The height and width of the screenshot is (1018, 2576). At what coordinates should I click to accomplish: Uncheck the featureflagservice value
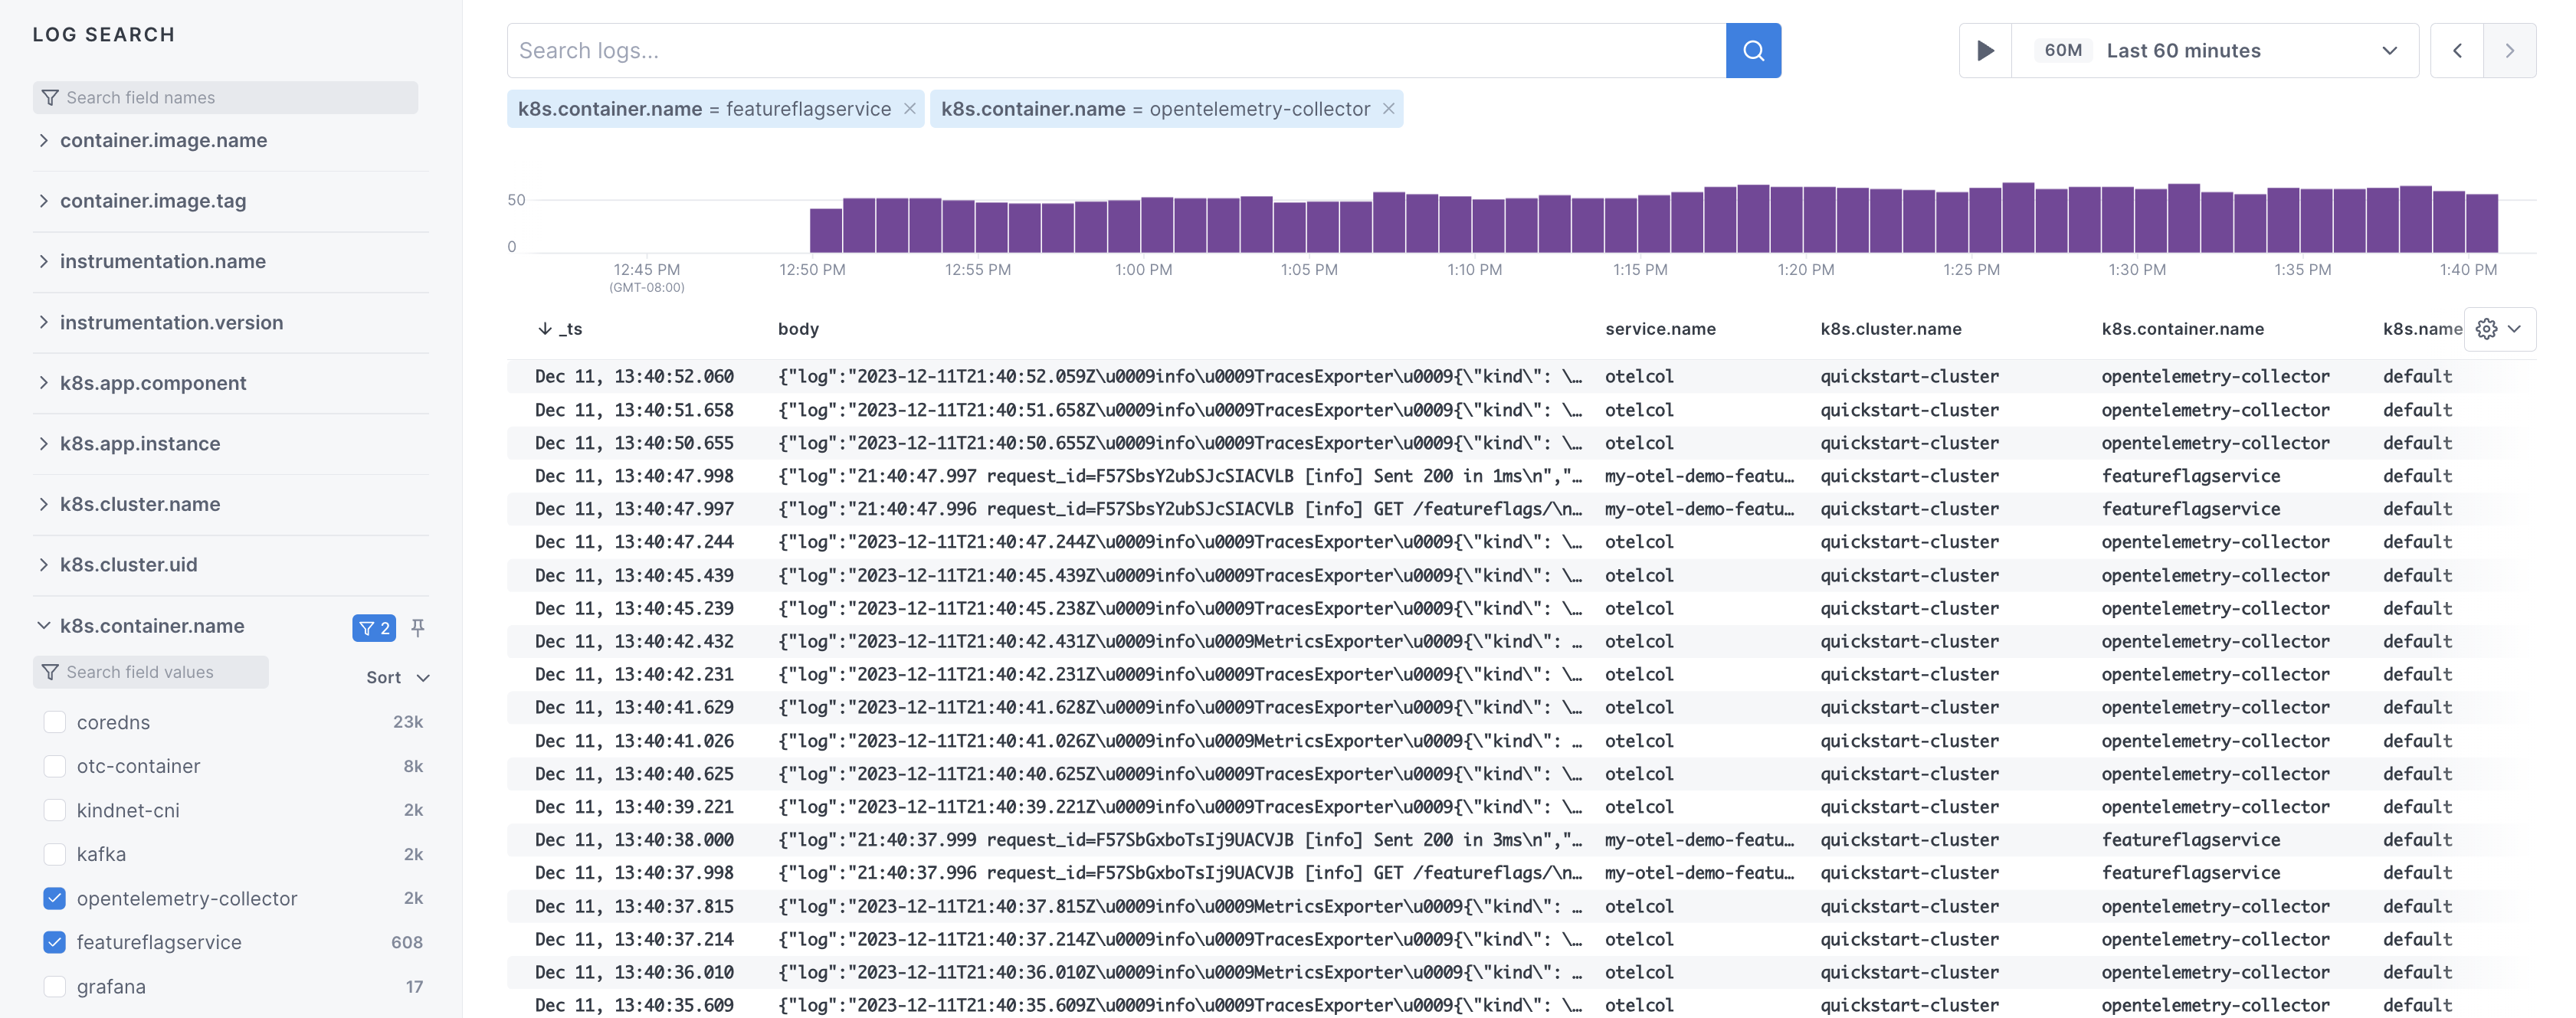tap(54, 942)
